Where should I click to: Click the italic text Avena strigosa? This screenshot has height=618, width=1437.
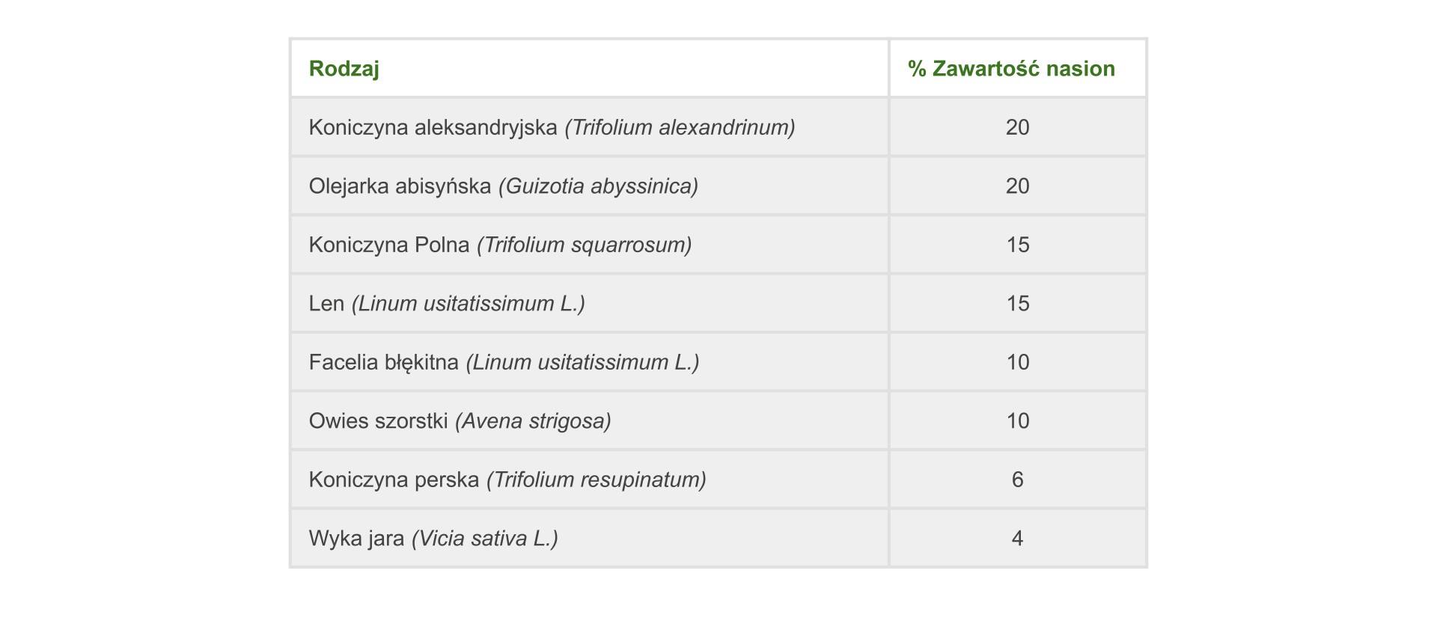pyautogui.click(x=533, y=421)
